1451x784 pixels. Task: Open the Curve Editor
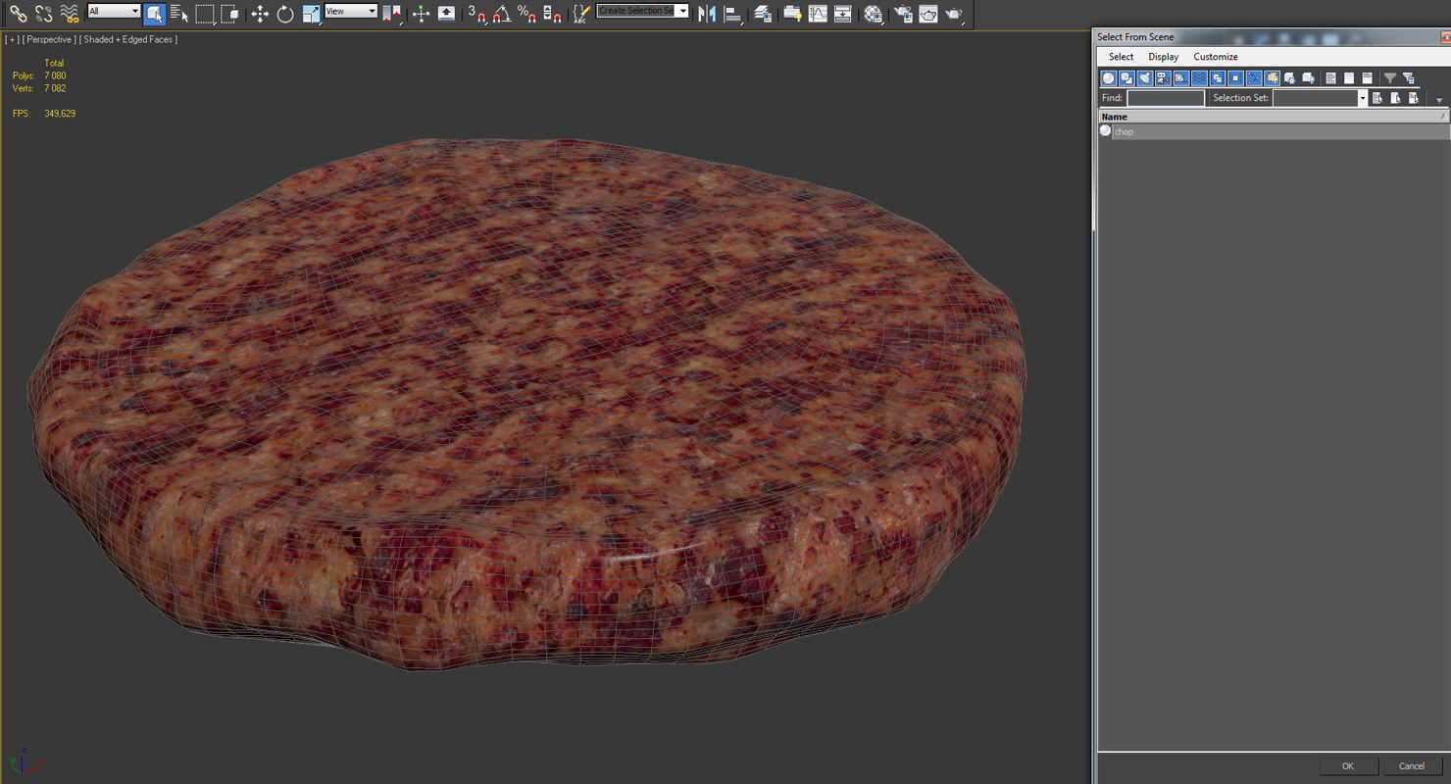(818, 14)
